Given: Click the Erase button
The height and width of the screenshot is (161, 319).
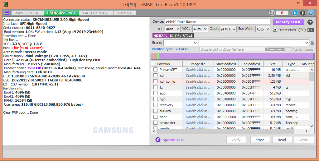Looking at the screenshot, I should coord(260,140).
